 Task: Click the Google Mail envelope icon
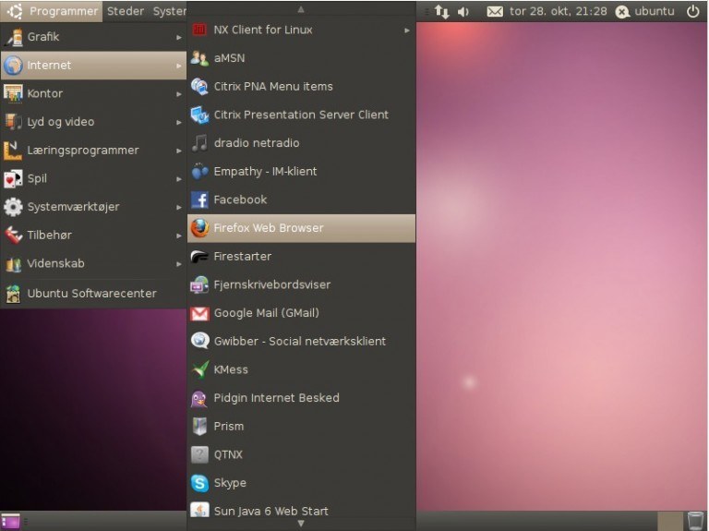[199, 313]
